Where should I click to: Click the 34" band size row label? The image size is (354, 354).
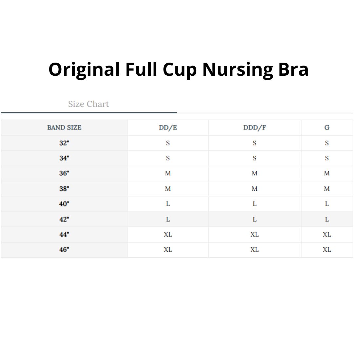pos(64,158)
